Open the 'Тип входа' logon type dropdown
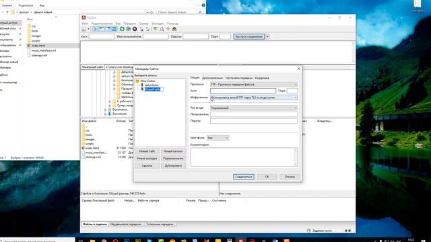The height and width of the screenshot is (242, 431). coord(254,108)
